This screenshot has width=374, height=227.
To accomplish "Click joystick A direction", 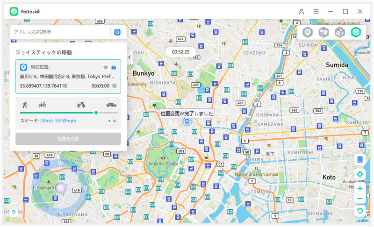I will point(36,188).
